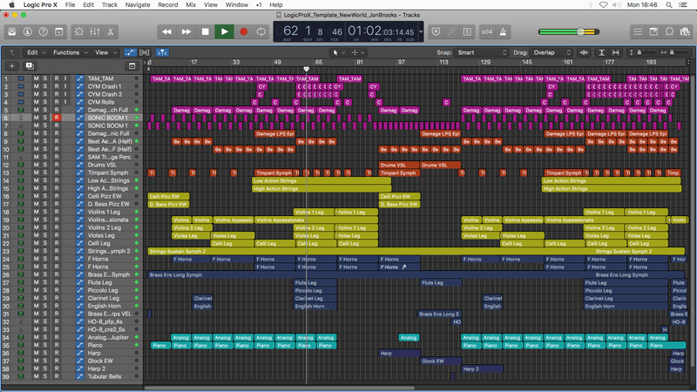Screen dimensions: 697x392
Task: Toggle the Flex show/hide button
Action: (x=145, y=52)
